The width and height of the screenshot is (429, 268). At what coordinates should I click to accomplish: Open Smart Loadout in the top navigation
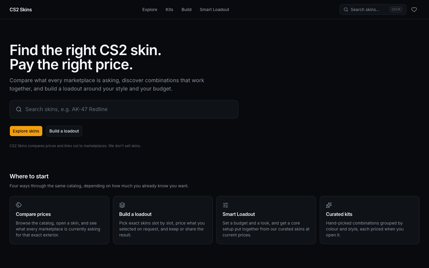[214, 10]
